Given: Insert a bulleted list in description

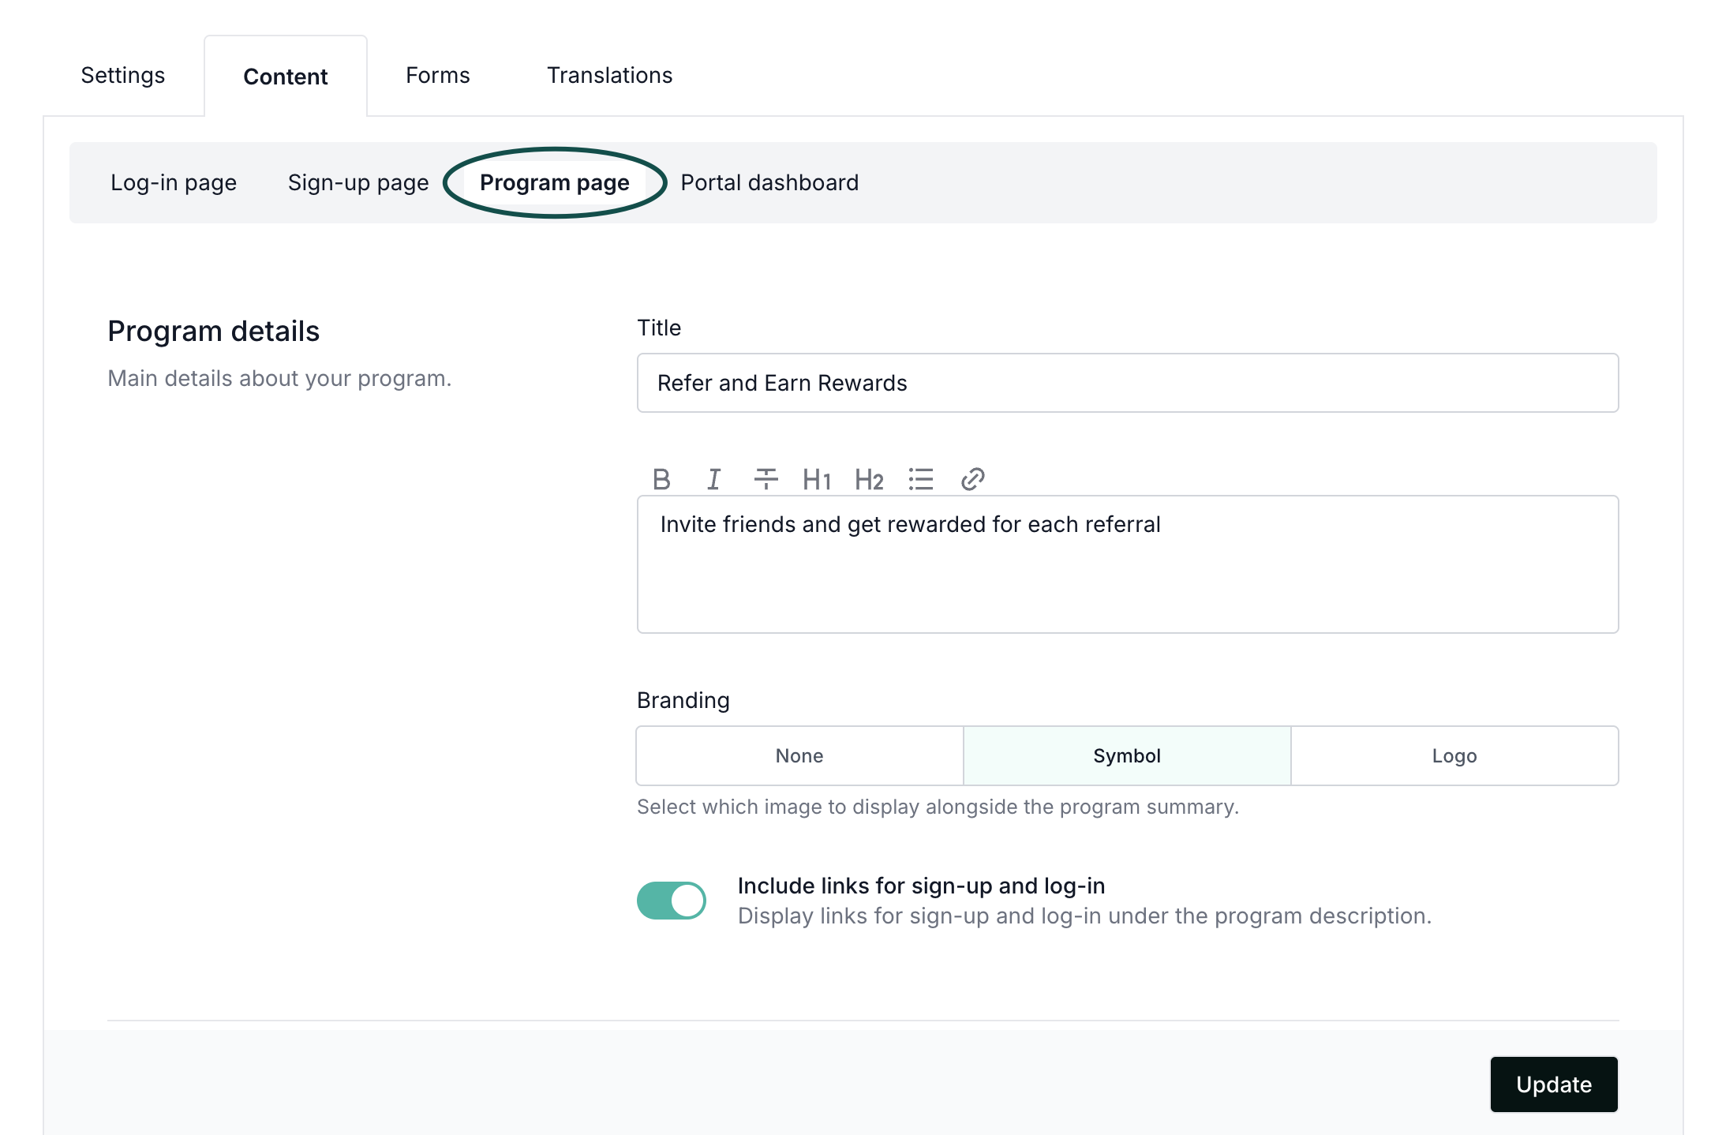Looking at the screenshot, I should pyautogui.click(x=921, y=479).
